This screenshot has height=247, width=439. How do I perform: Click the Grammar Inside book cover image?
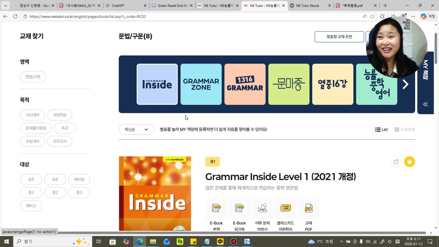155,194
